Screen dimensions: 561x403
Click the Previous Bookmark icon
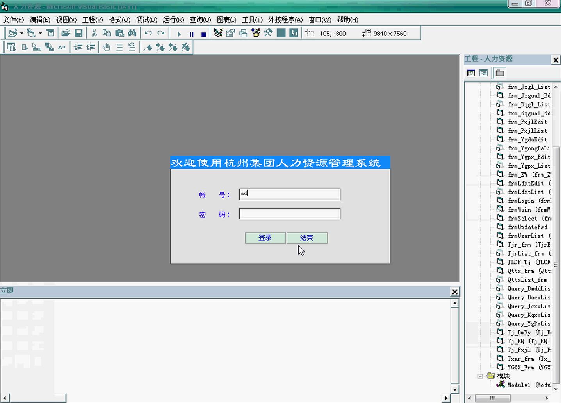[x=173, y=47]
